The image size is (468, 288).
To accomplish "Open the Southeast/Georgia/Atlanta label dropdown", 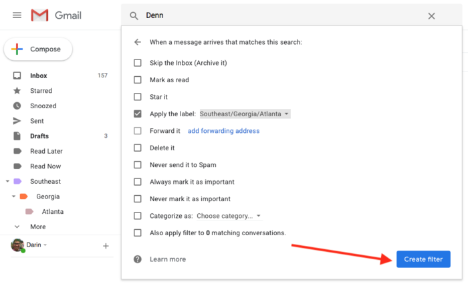I will coord(245,114).
